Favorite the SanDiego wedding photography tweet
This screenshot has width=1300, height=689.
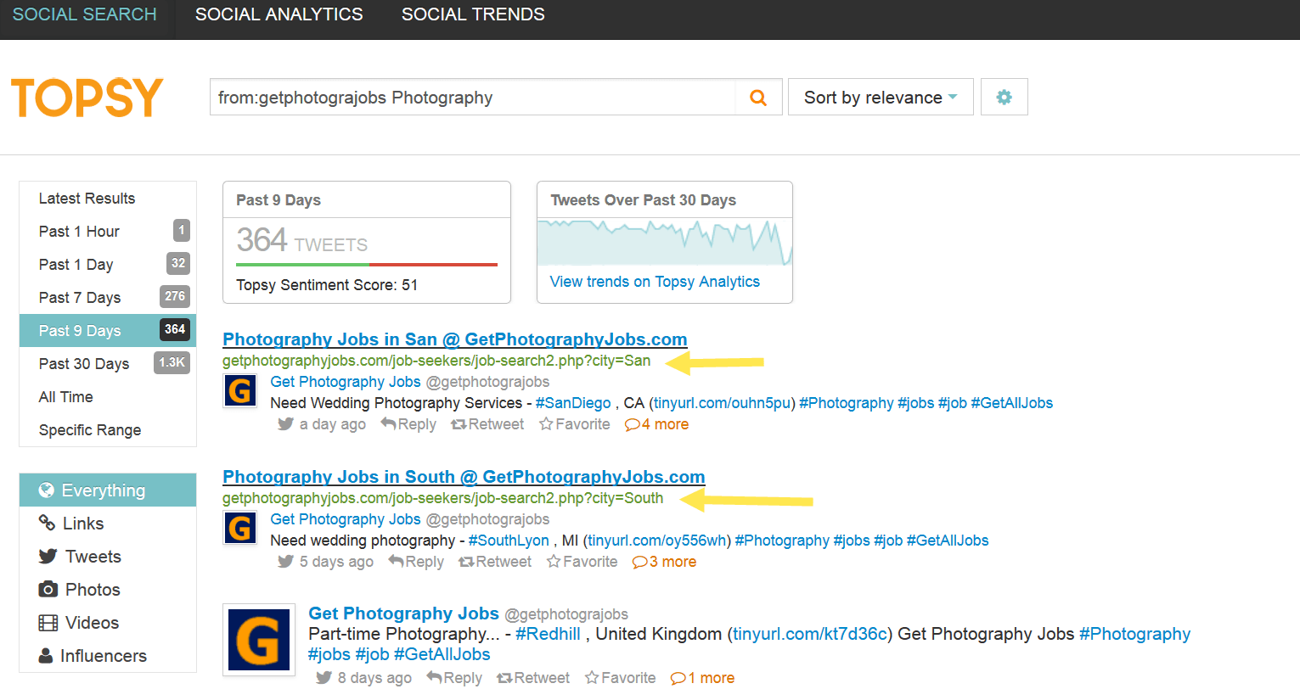(x=575, y=424)
